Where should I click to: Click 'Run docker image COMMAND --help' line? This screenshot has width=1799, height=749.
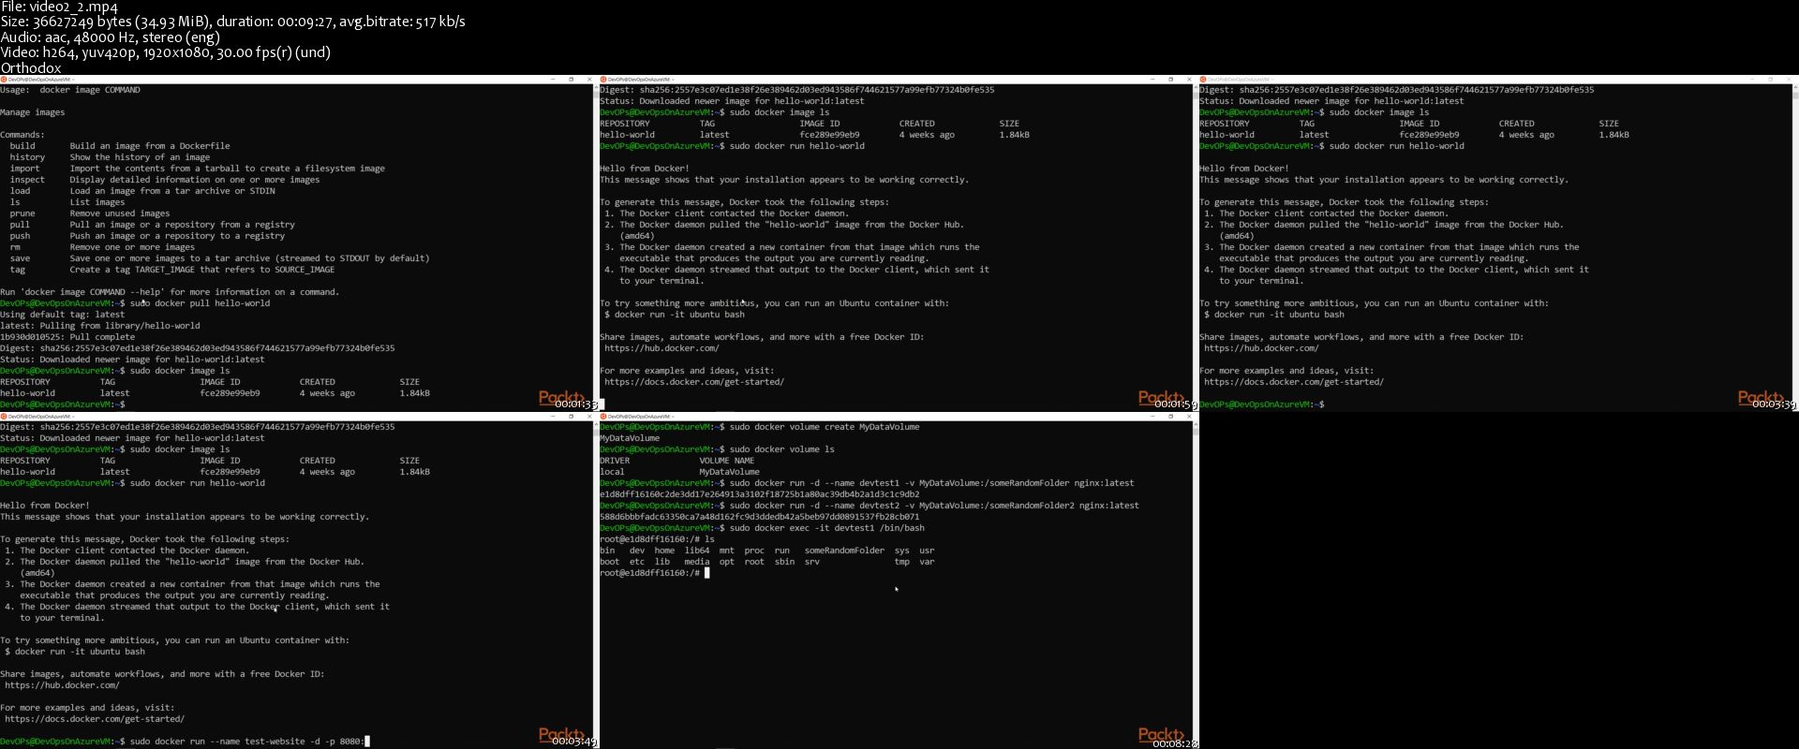pyautogui.click(x=170, y=292)
